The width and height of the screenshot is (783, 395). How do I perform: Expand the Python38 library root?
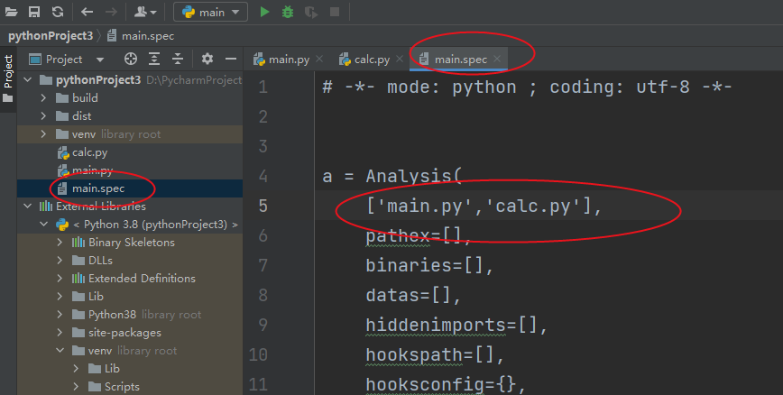pos(60,315)
